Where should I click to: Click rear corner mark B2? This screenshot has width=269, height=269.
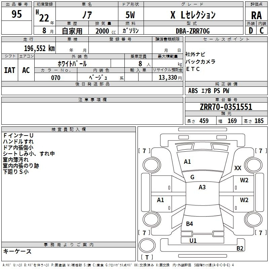coord(240,248)
